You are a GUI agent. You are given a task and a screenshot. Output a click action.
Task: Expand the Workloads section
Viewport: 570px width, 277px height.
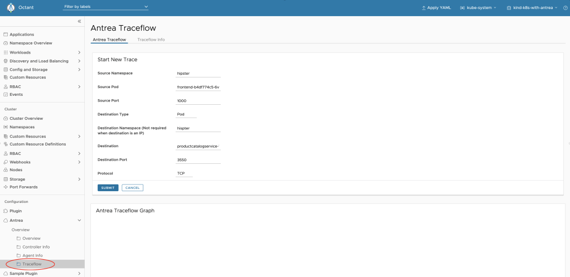pos(79,52)
